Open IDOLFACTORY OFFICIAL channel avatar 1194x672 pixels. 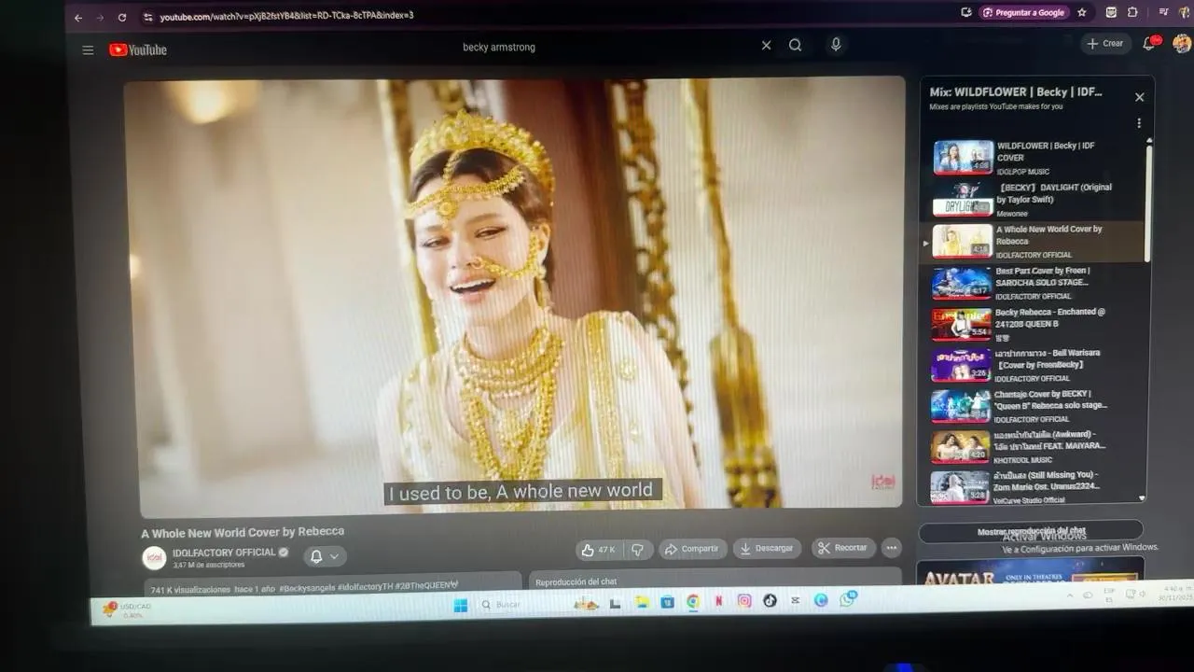[x=154, y=557]
